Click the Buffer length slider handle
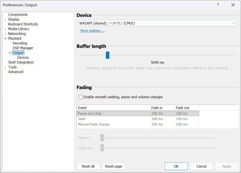241x173 pixels. coord(107,55)
